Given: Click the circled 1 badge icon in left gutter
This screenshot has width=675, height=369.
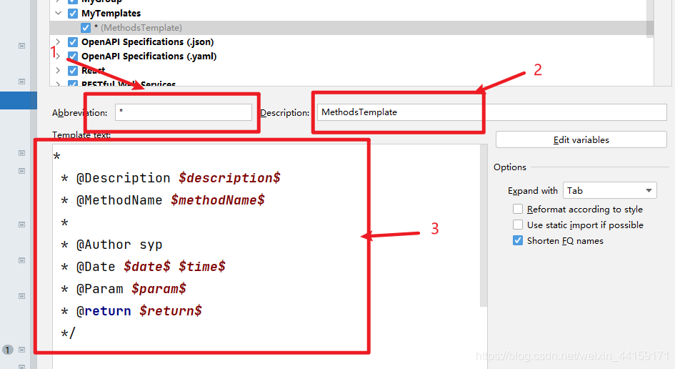Looking at the screenshot, I should click(7, 350).
